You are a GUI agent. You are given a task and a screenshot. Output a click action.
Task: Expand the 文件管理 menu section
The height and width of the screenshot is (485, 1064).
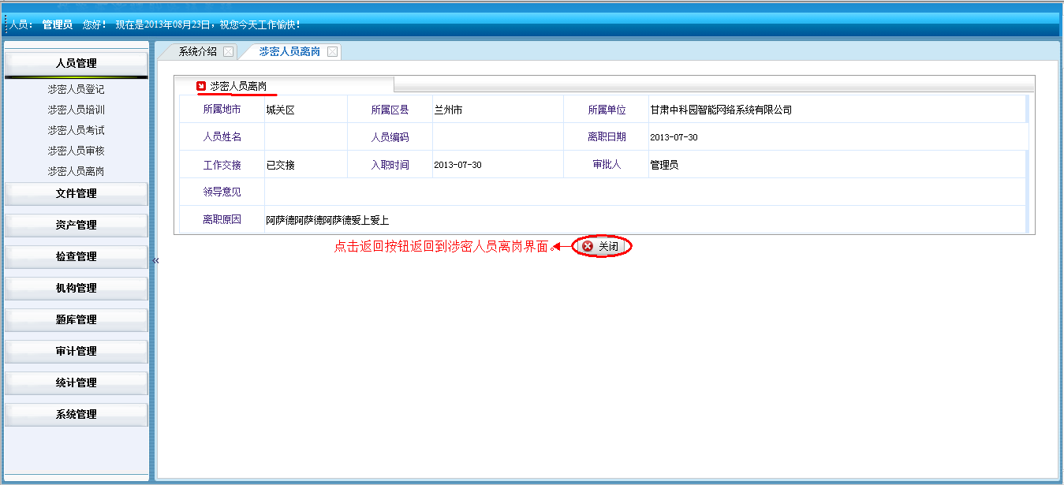tap(77, 193)
